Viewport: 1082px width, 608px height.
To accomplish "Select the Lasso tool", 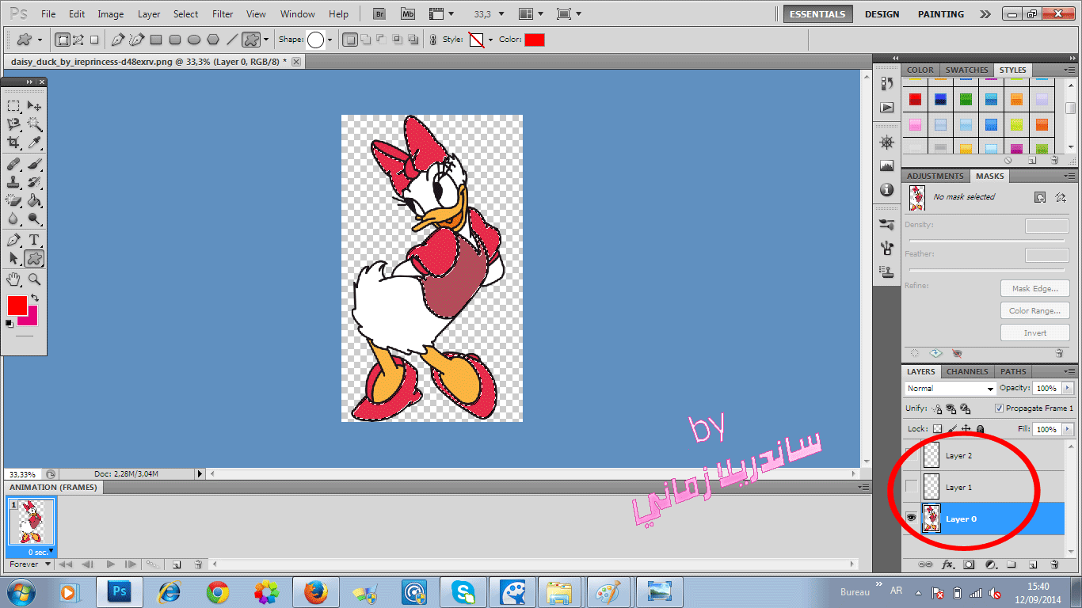I will tap(13, 124).
